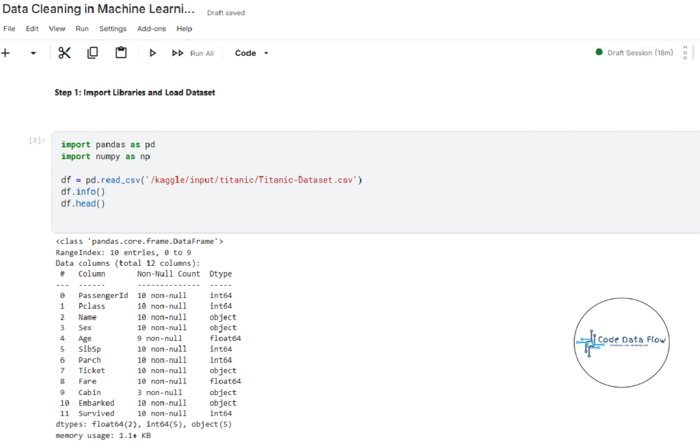
Task: Paste a cell using the clipboard icon
Action: pos(121,53)
